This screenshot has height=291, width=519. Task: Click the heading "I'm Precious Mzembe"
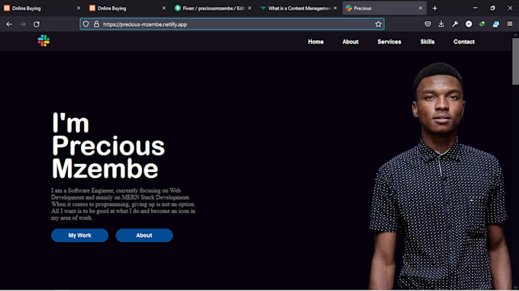(x=108, y=145)
